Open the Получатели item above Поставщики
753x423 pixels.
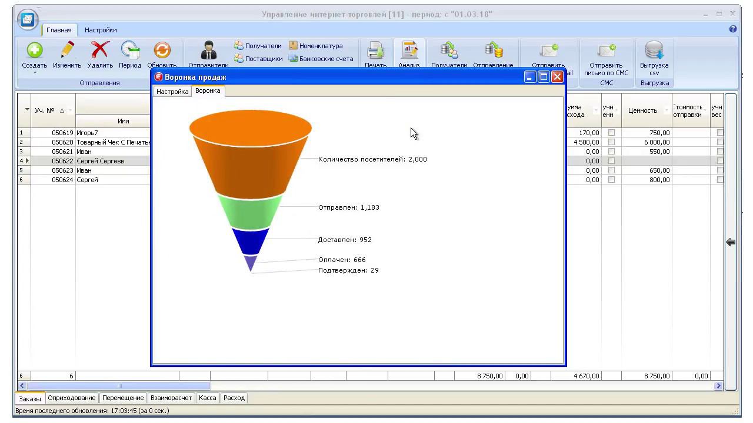[258, 46]
